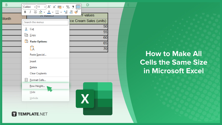Select Delete in context menu

(45, 67)
